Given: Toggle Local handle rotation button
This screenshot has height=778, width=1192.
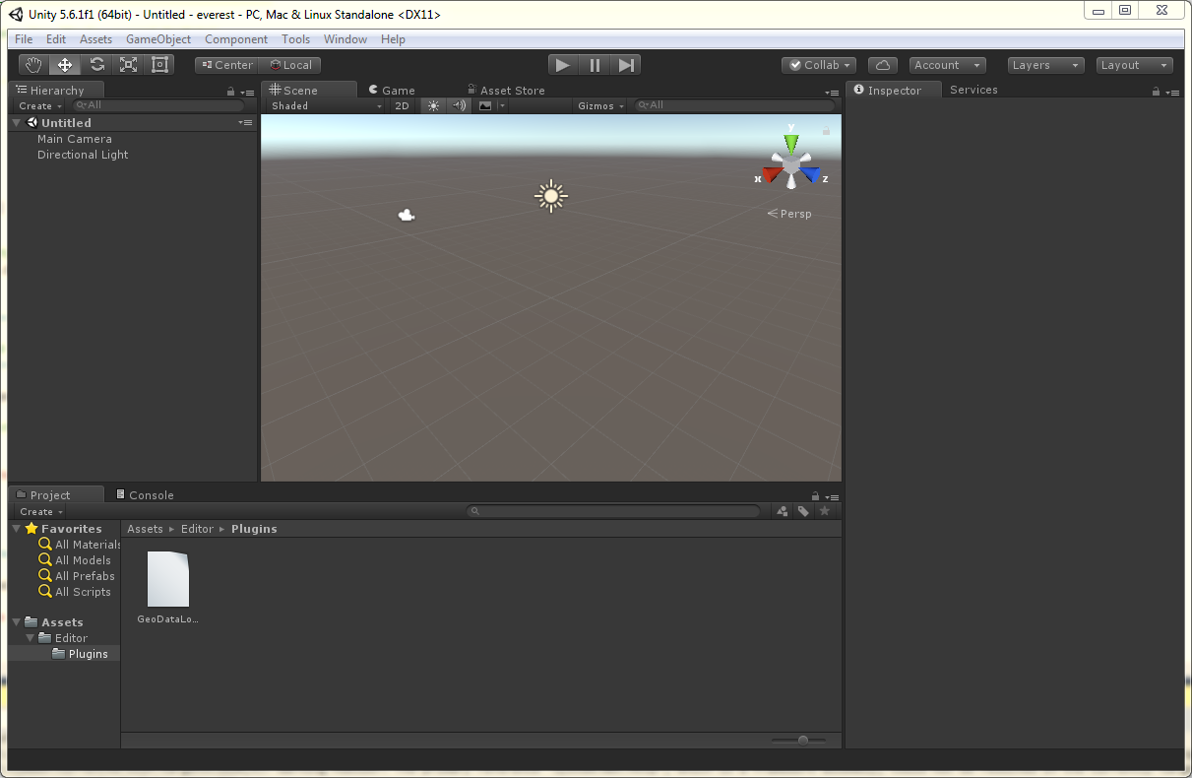Looking at the screenshot, I should pyautogui.click(x=289, y=65).
